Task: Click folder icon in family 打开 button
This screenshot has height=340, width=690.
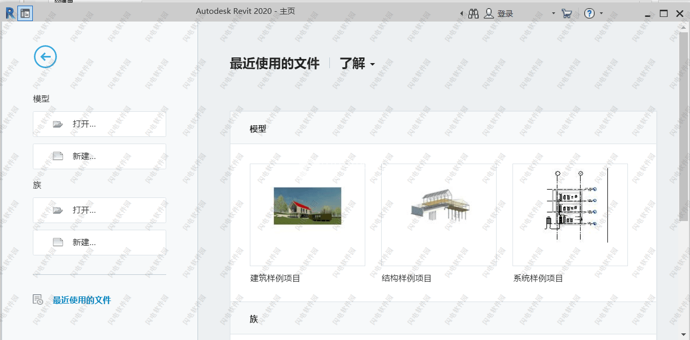Action: tap(57, 210)
